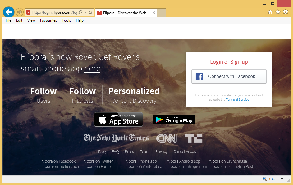Open favourites with the star icon

point(278,12)
